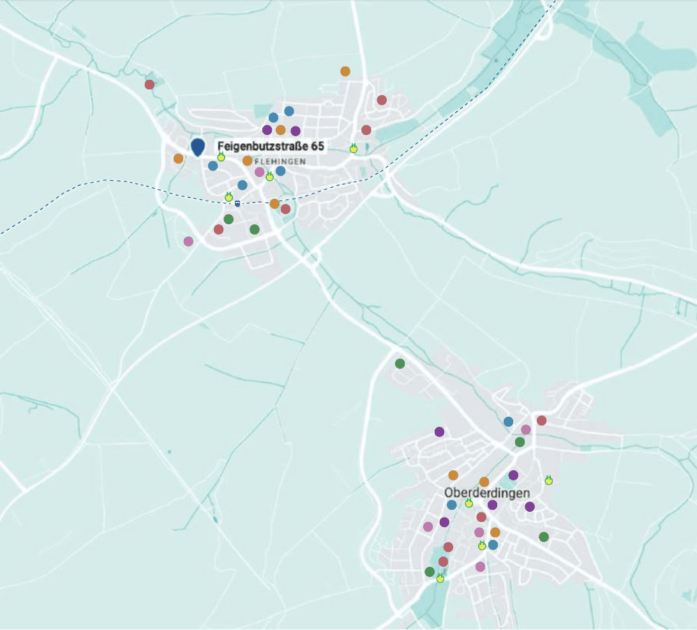Click the red dot at Oberderdingen's northeast edge

(x=541, y=420)
